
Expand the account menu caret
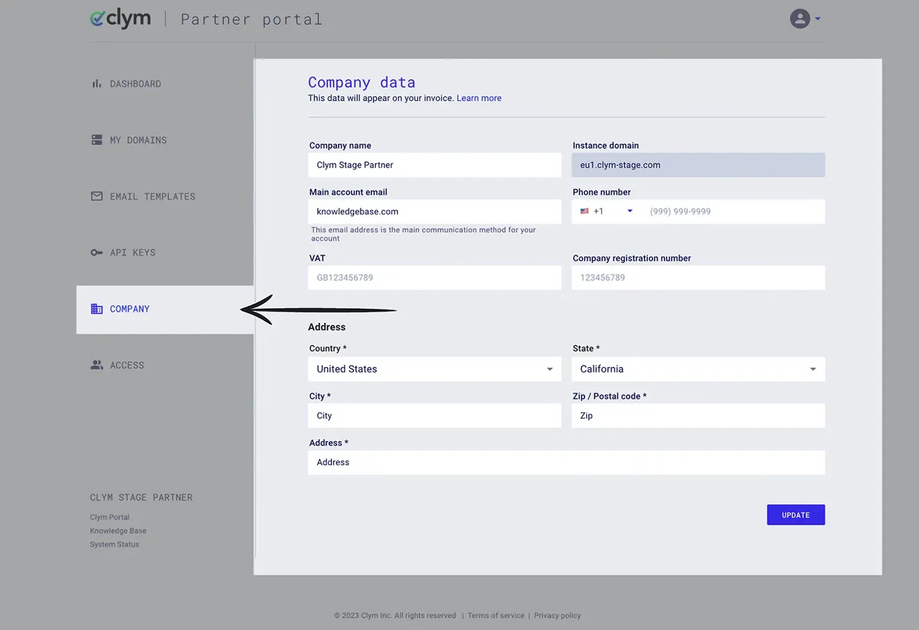pyautogui.click(x=817, y=19)
